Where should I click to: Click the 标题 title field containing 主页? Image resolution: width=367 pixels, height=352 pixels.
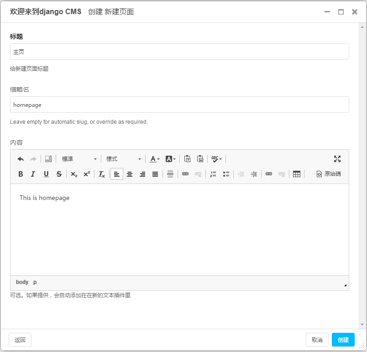pos(179,52)
